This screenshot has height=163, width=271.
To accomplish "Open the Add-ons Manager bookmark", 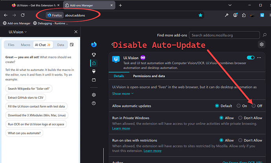I will pos(16,23).
